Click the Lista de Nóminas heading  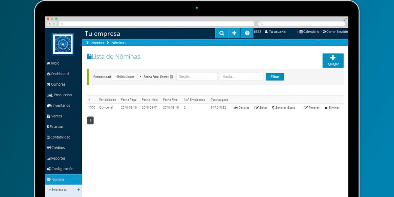116,56
